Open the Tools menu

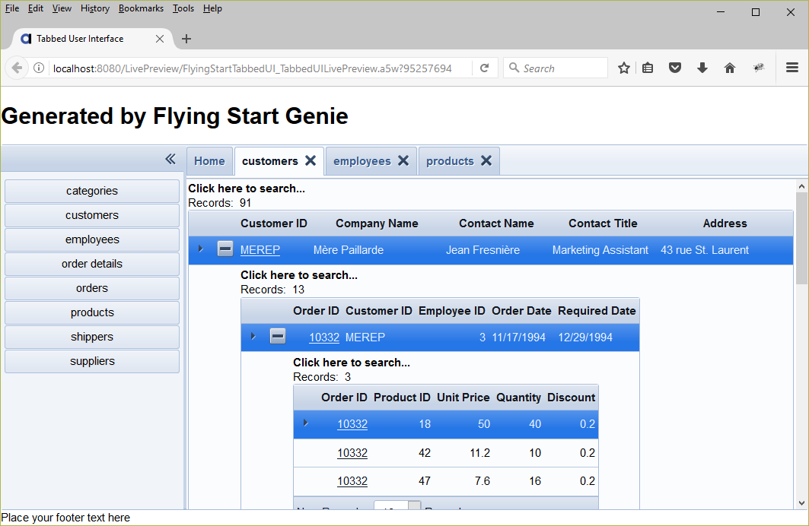point(183,8)
